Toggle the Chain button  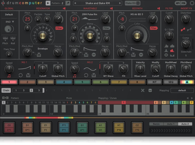[6, 90]
